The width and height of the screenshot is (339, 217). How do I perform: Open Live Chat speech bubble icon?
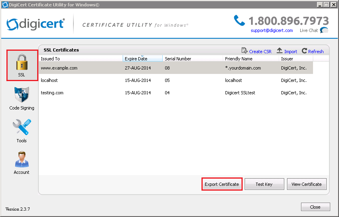click(324, 30)
